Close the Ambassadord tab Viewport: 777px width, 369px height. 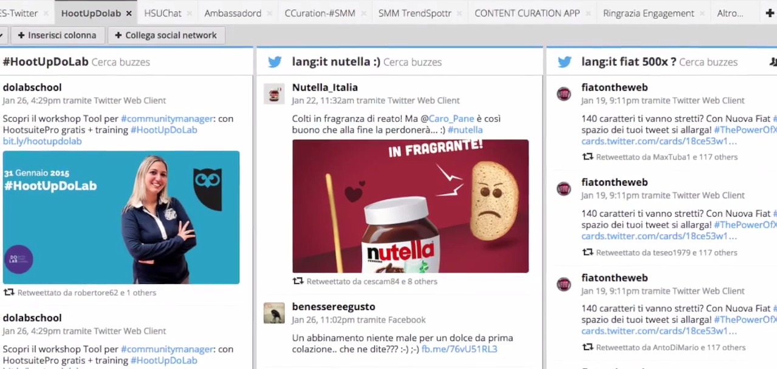[269, 13]
